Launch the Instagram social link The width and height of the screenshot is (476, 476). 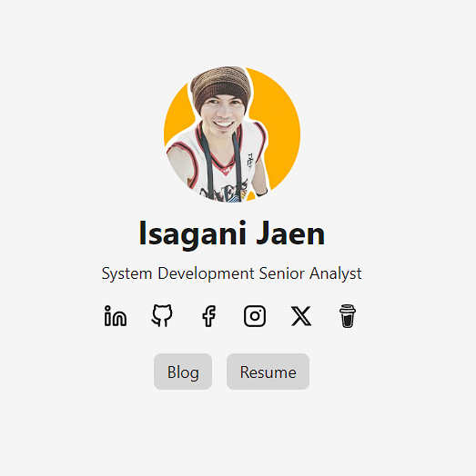pyautogui.click(x=255, y=316)
